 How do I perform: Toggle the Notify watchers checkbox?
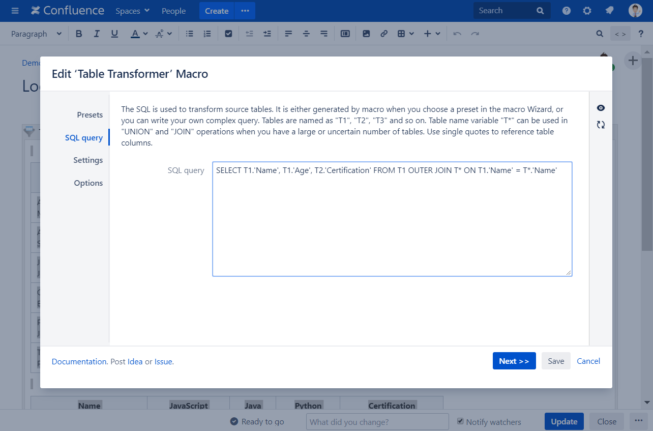(460, 421)
